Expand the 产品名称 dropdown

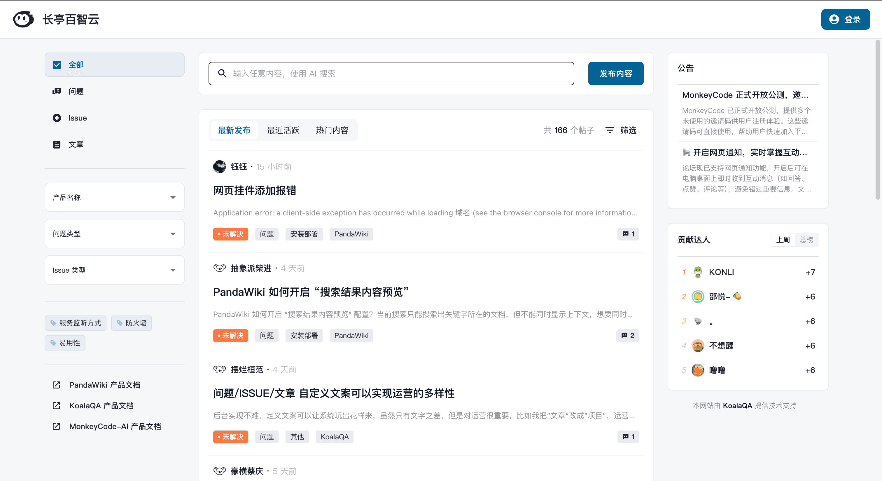(x=114, y=197)
